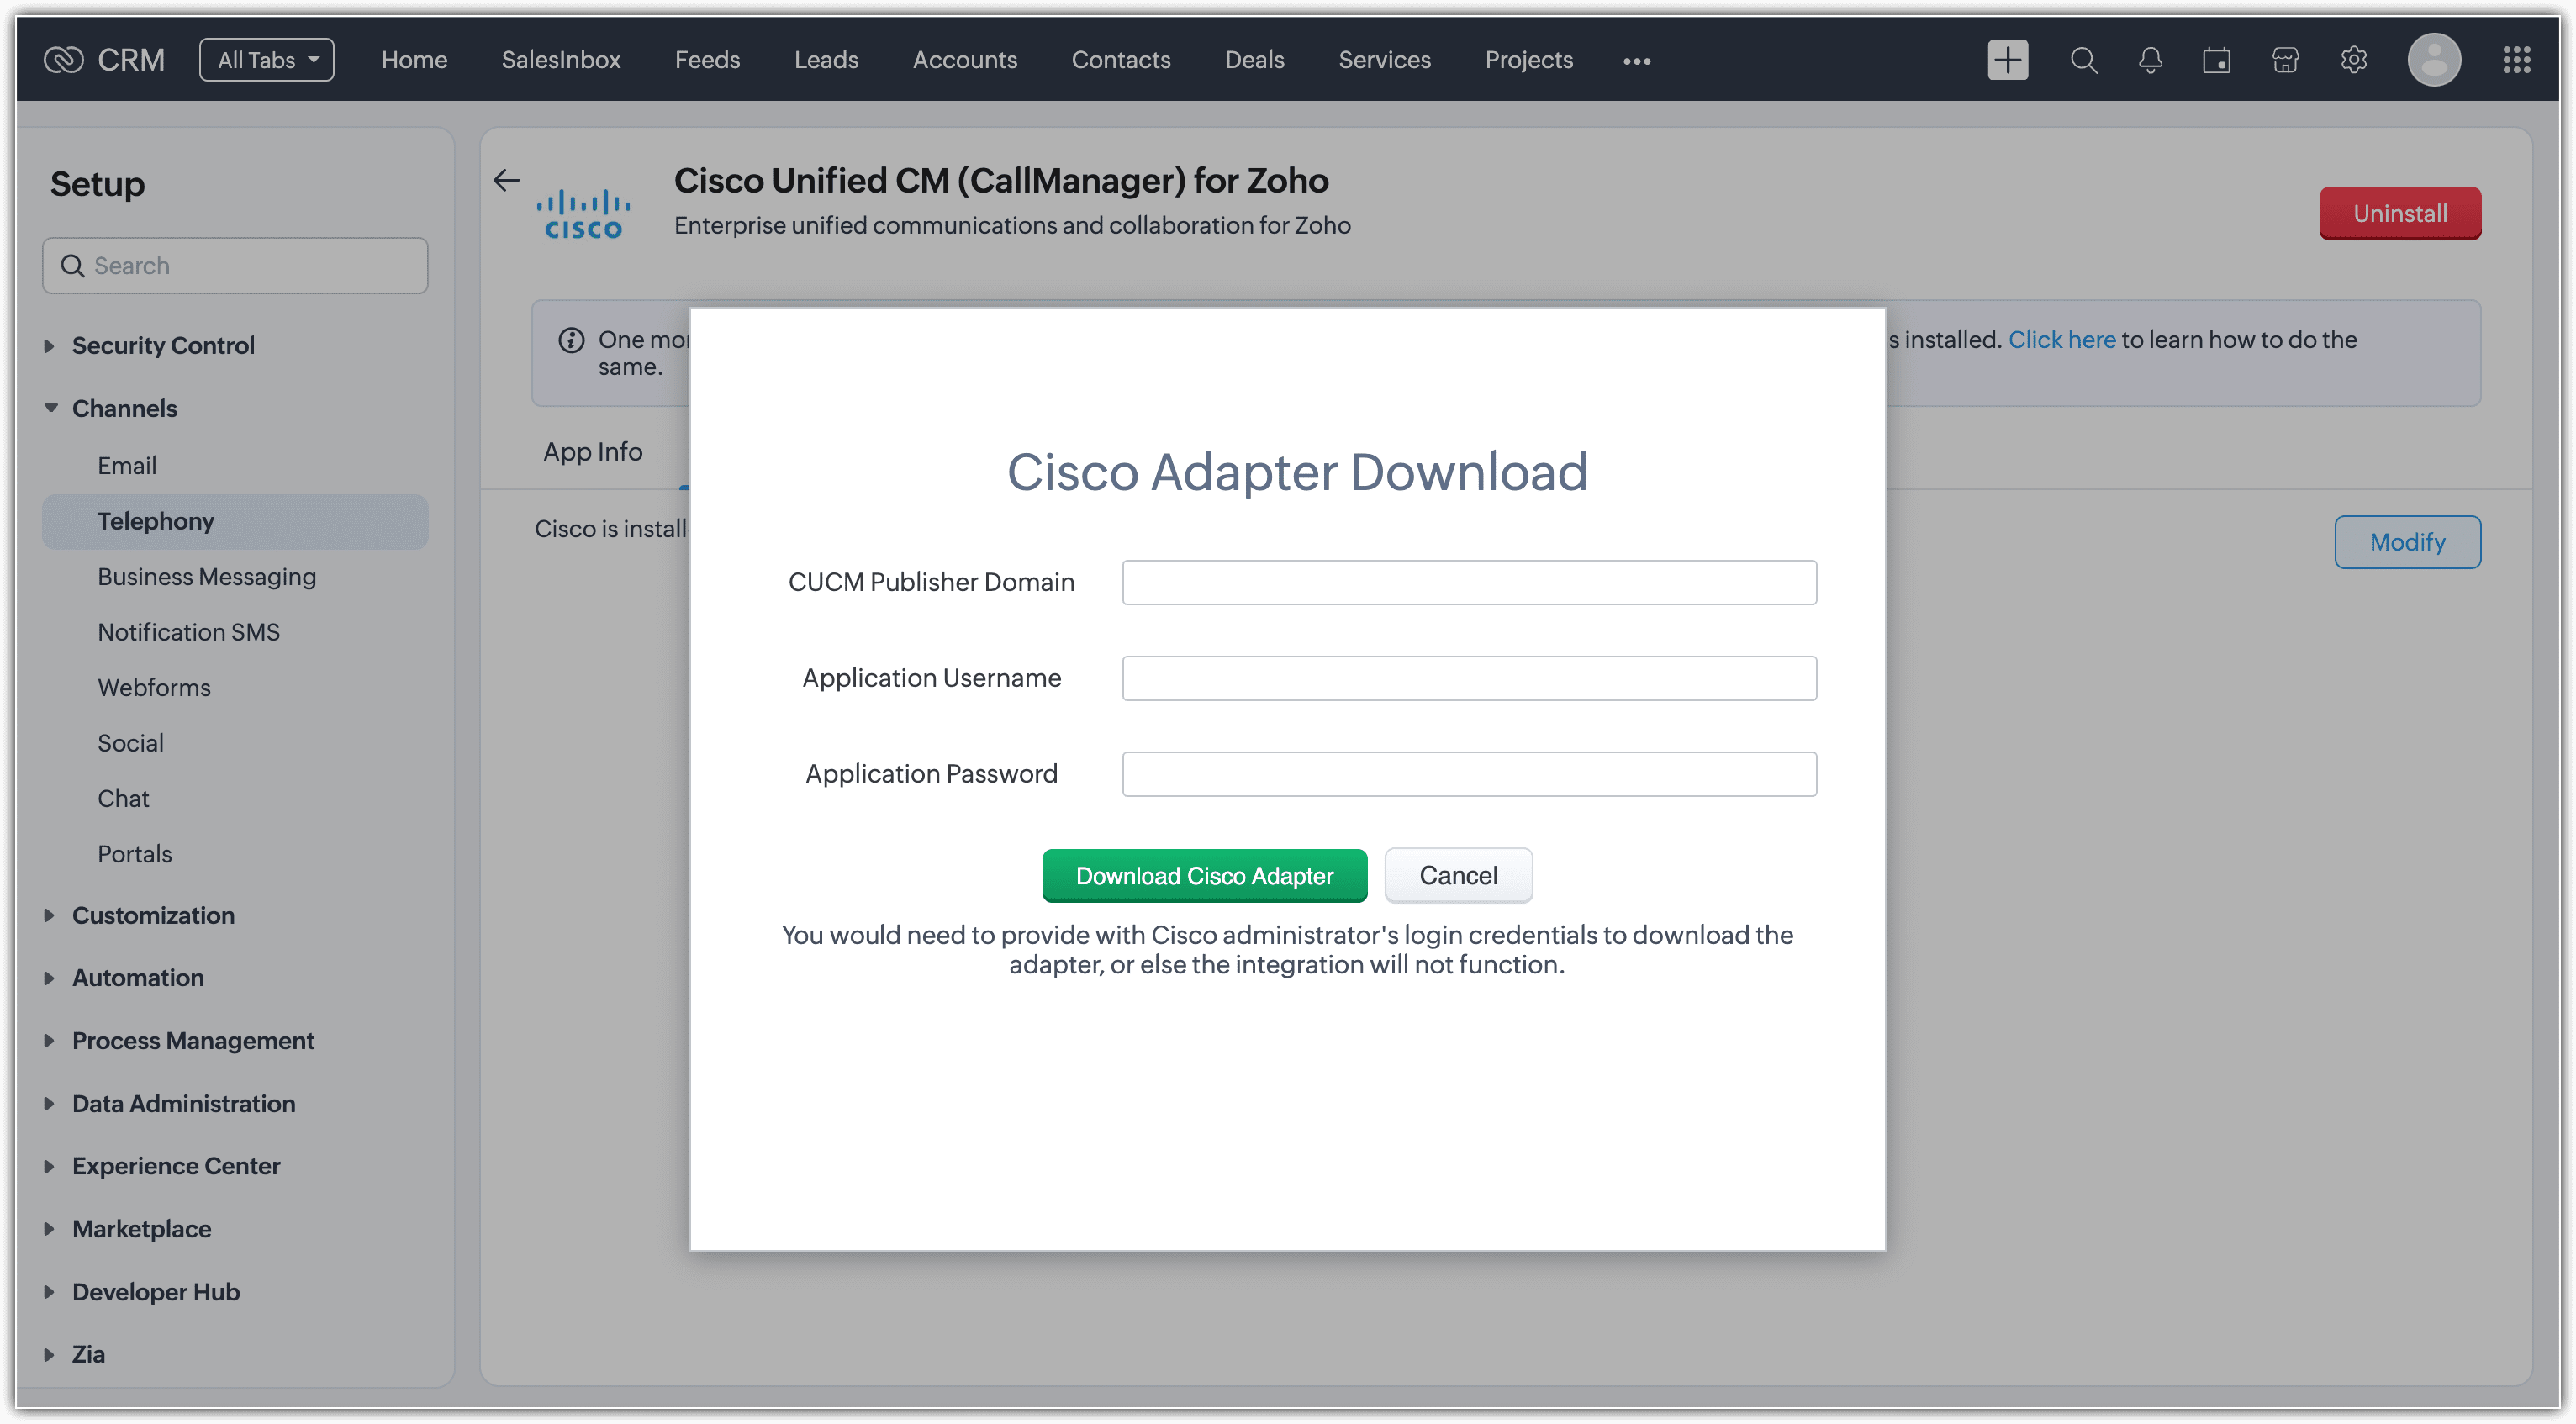The height and width of the screenshot is (1424, 2576).
Task: Expand the Customization section
Action: [x=152, y=915]
